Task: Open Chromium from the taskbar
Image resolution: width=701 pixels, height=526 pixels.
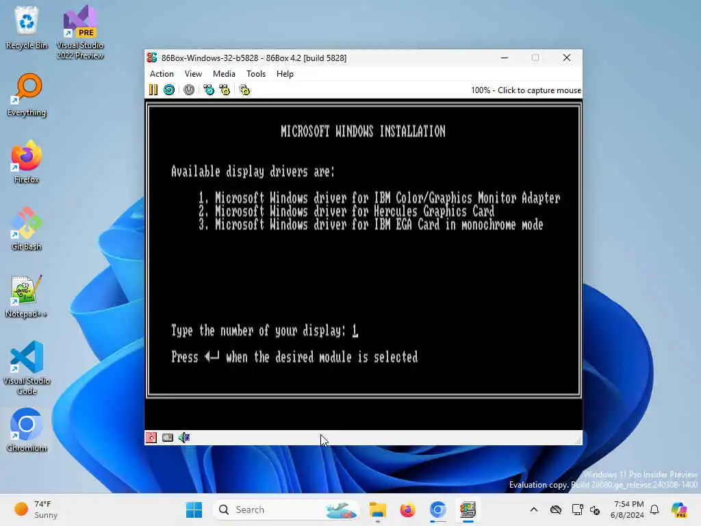Action: (437, 510)
